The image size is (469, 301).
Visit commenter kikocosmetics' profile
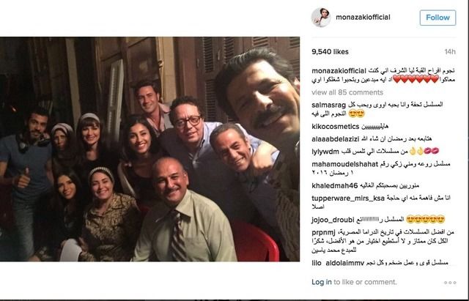(x=336, y=127)
